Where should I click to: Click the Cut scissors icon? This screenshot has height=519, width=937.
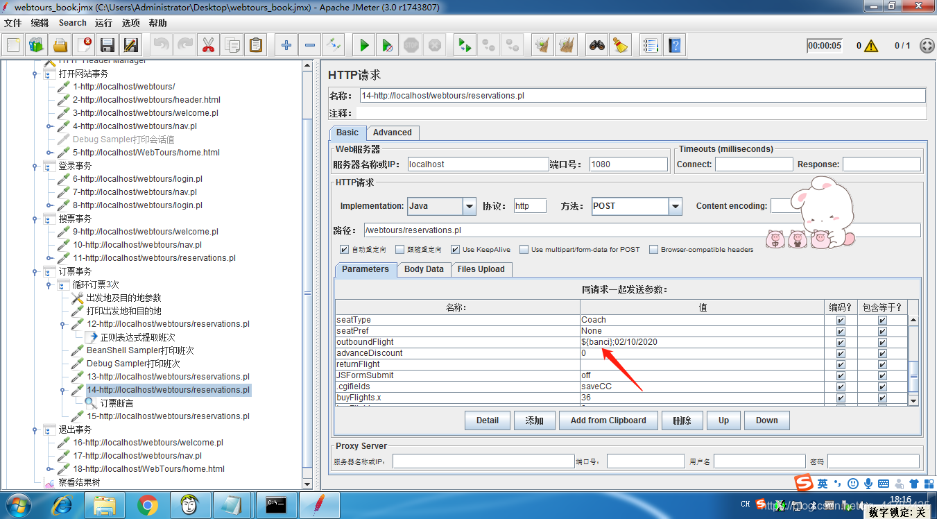tap(208, 46)
